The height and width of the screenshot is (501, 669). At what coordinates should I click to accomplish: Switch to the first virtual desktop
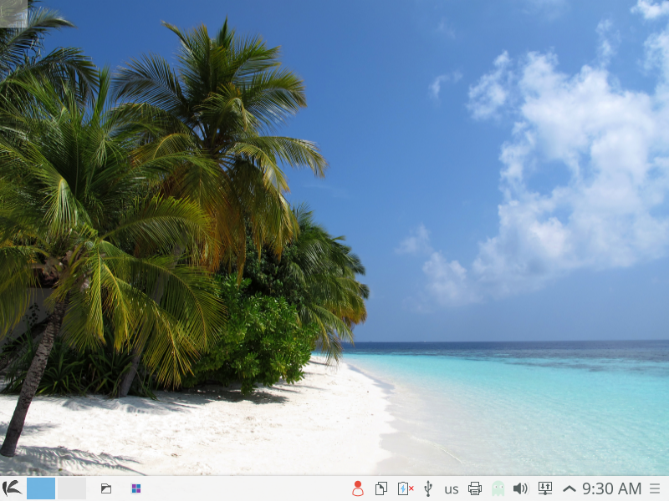click(x=41, y=488)
